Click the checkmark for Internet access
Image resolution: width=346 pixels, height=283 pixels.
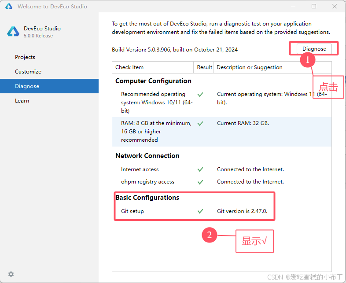[x=200, y=169]
